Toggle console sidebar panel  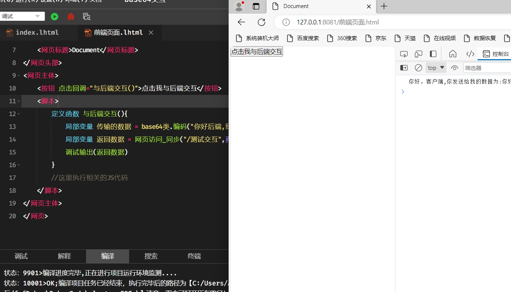pos(404,68)
